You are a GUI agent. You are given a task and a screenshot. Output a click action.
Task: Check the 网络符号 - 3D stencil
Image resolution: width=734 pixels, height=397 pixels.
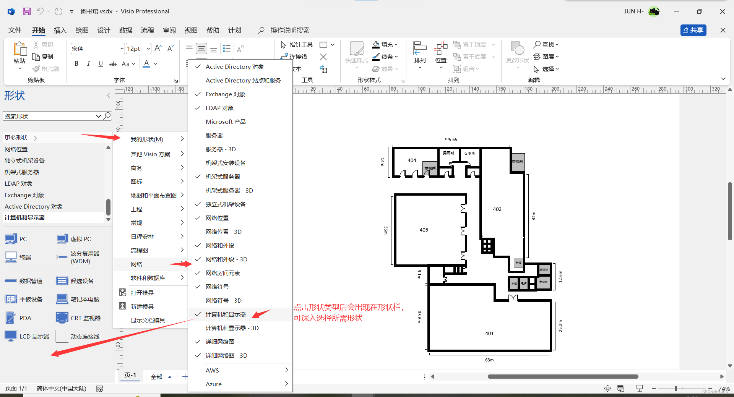point(240,300)
